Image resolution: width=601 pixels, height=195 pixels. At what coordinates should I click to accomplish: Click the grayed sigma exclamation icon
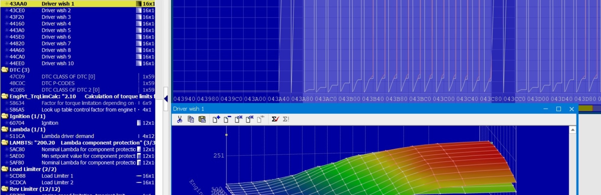click(x=286, y=119)
